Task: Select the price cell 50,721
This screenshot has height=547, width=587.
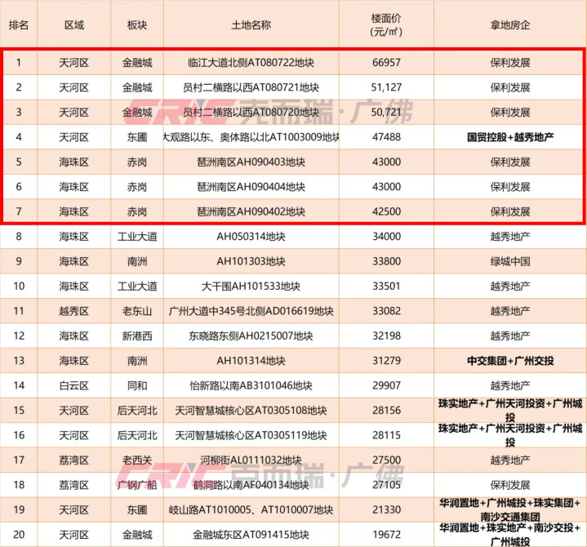Action: pyautogui.click(x=386, y=113)
